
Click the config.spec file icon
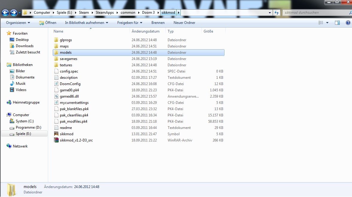[x=56, y=71]
